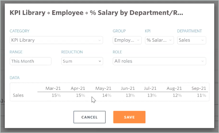Expand the Role dropdown showing All roles
The height and width of the screenshot is (133, 219).
(159, 61)
